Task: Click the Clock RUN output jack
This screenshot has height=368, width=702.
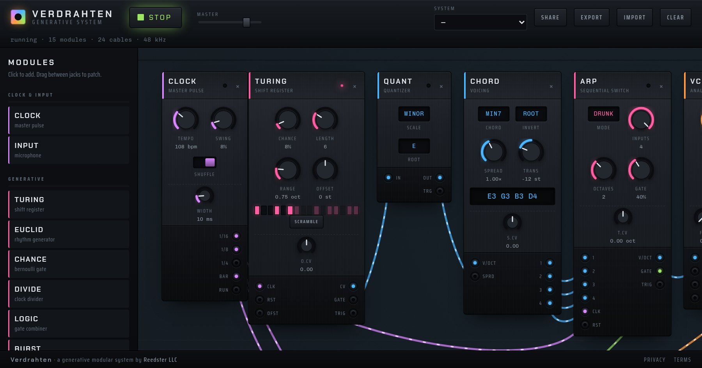Action: pos(236,290)
